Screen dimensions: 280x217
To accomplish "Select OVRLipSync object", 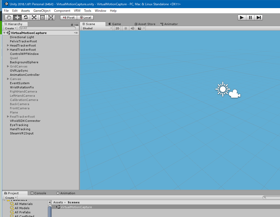I will (x=40, y=71).
